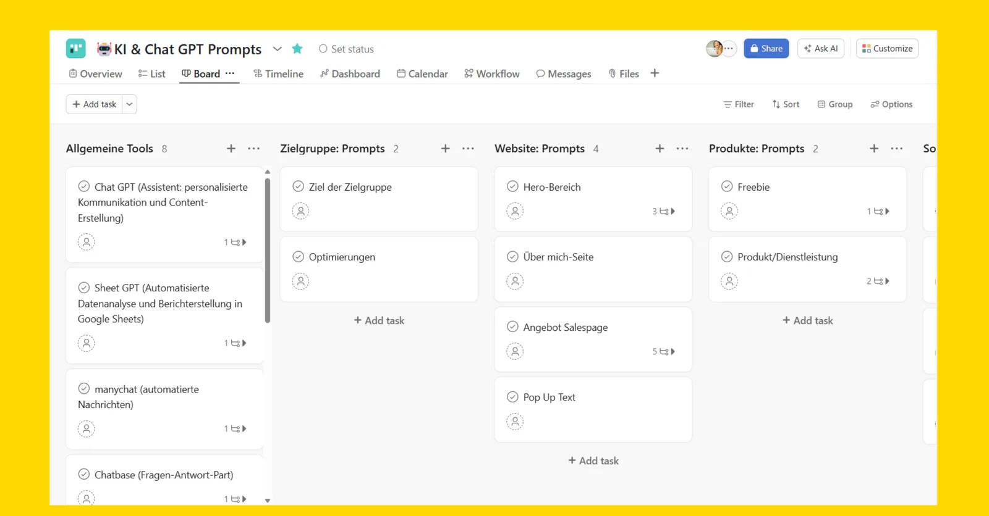Expand subtasks of Sheet GPT card
989x516 pixels.
coord(236,343)
